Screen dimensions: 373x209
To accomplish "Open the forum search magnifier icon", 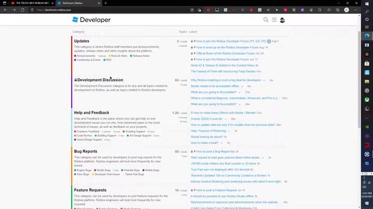I will [266, 20].
